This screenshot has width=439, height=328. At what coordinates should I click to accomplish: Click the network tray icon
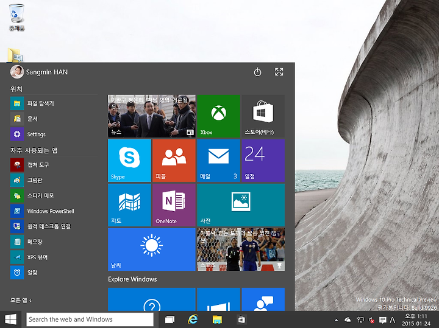[x=360, y=319]
